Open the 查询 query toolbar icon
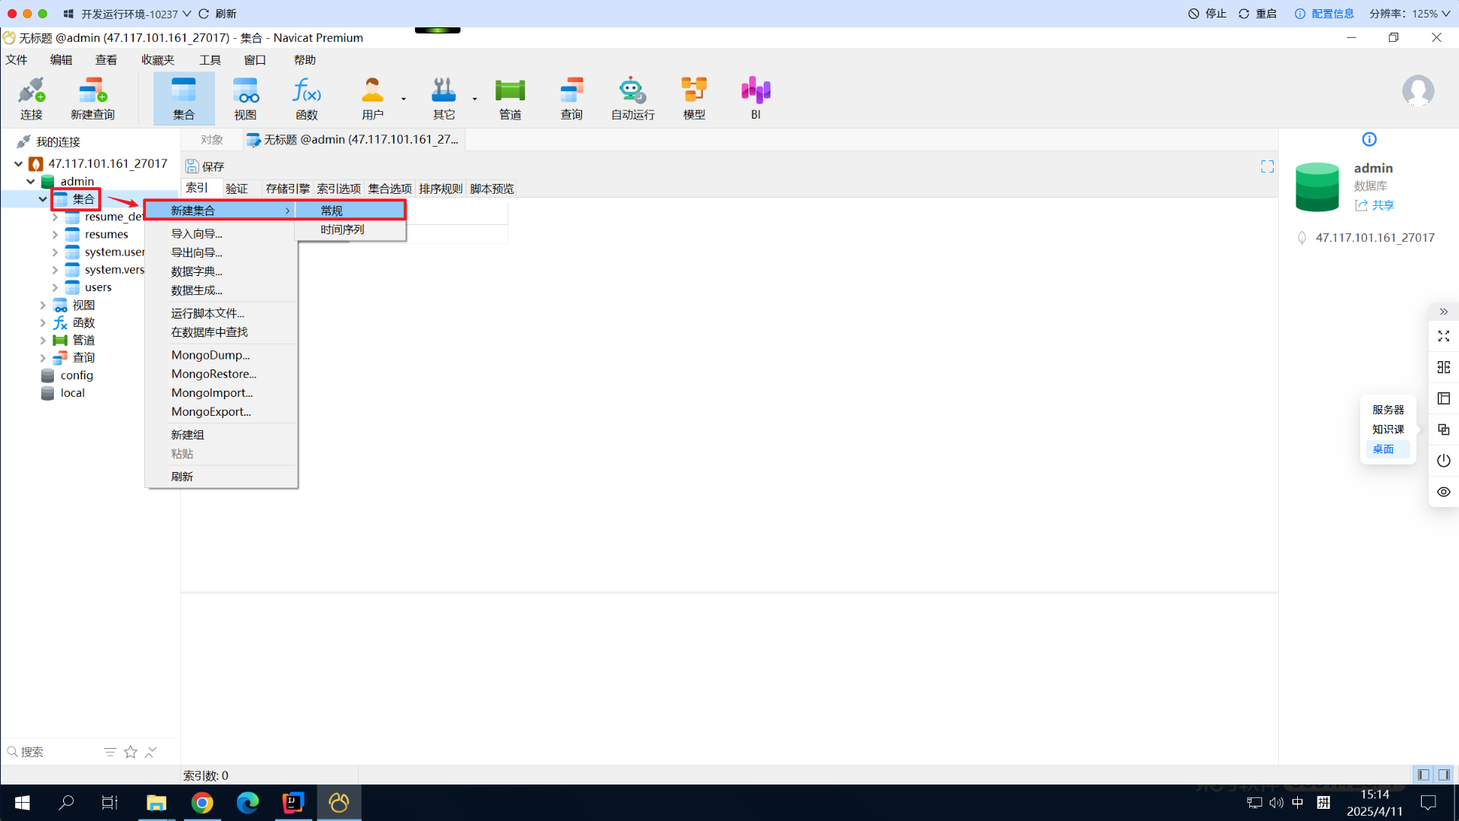 tap(571, 98)
